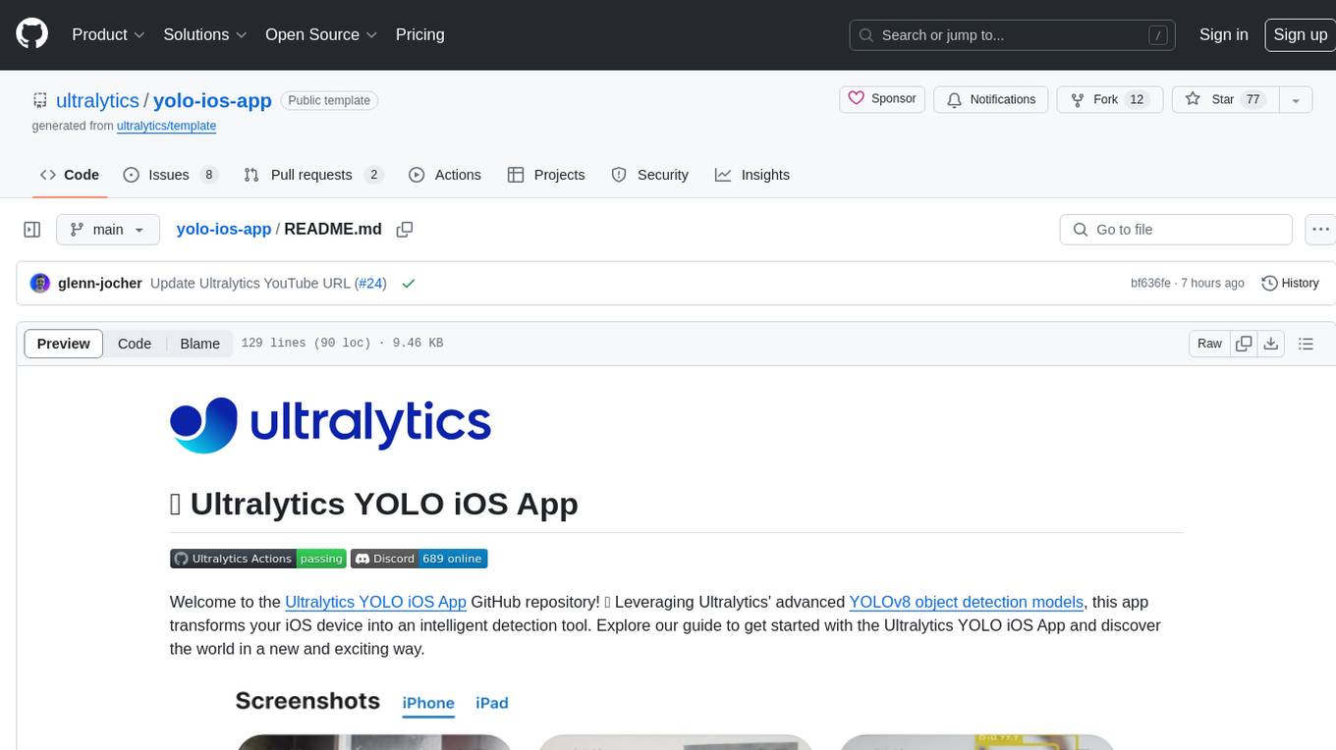The height and width of the screenshot is (750, 1336).
Task: View the 12 forks count
Action: 1137,99
